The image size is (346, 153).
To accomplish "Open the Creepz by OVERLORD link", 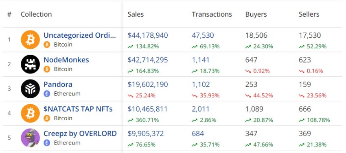I will point(80,134).
